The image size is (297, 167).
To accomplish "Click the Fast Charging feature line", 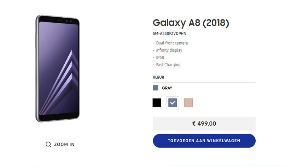I will coord(168,65).
